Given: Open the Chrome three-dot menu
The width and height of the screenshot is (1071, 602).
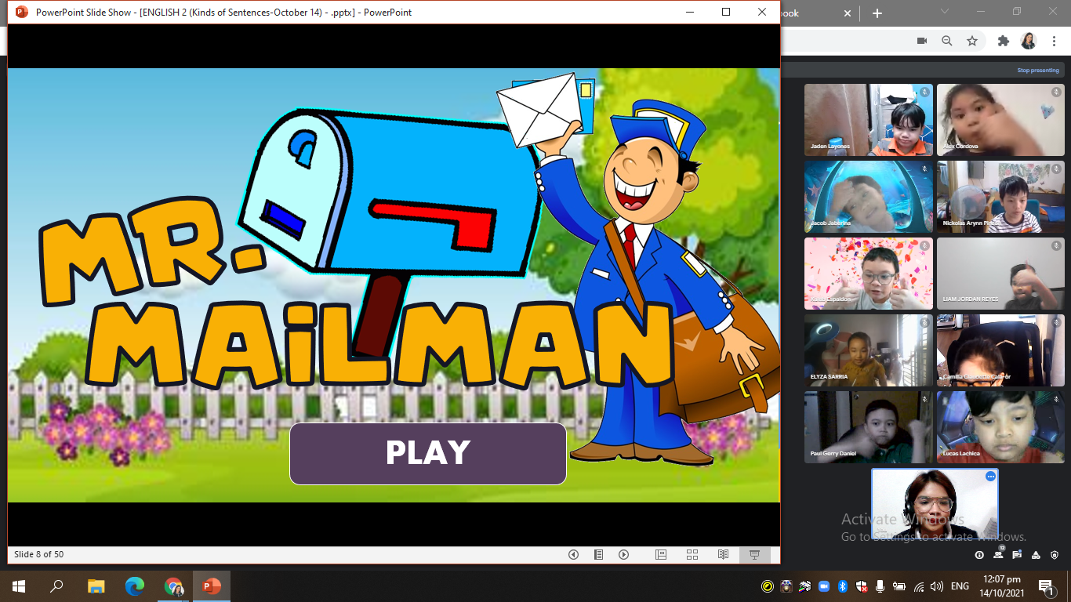Looking at the screenshot, I should coord(1055,41).
